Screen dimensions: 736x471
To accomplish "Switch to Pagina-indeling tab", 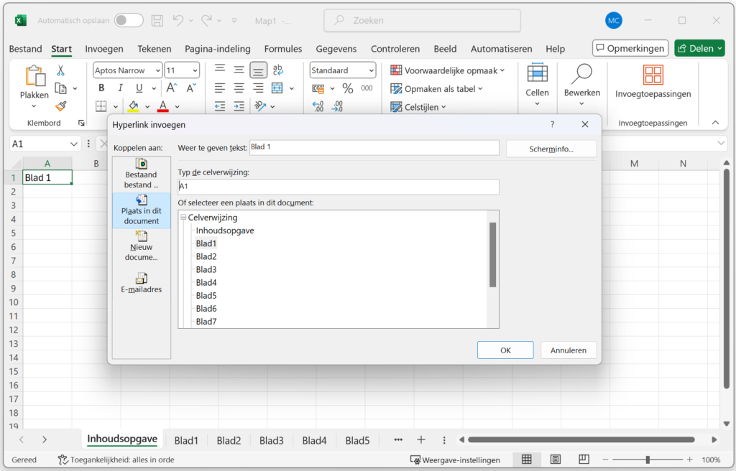I will [217, 49].
